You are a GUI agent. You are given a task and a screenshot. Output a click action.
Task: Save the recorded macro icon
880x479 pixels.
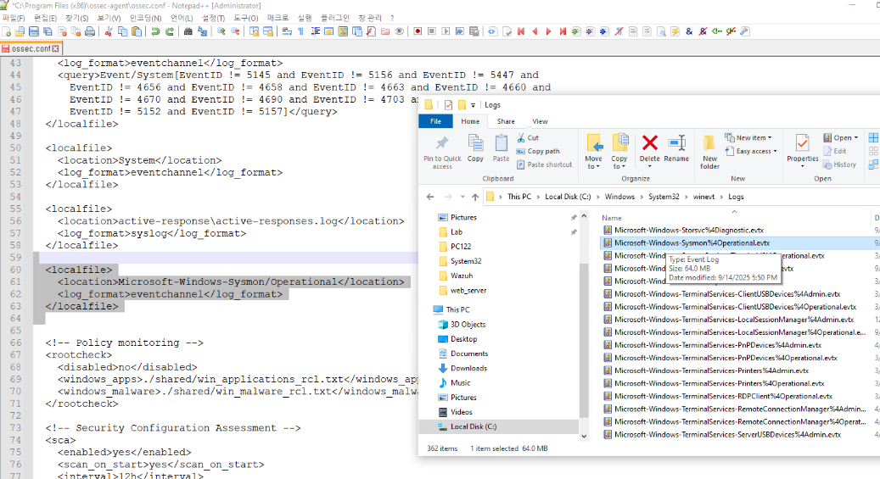474,31
